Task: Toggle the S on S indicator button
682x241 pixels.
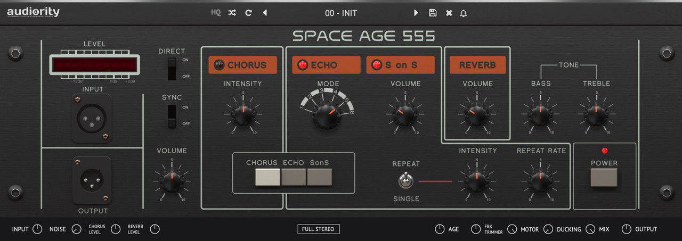Action: tap(400, 65)
